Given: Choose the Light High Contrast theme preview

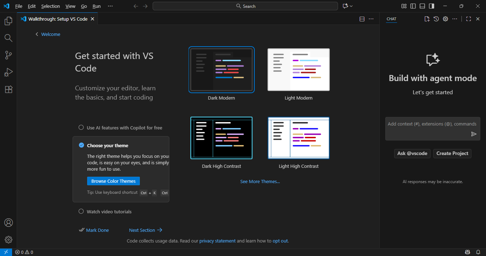Looking at the screenshot, I should tap(299, 138).
